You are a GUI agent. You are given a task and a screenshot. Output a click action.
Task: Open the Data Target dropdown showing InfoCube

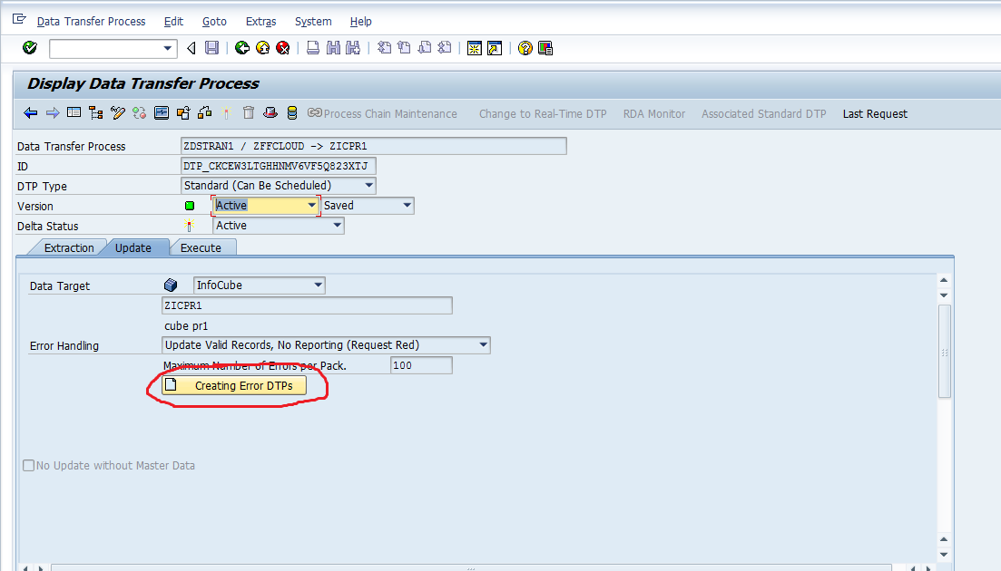(317, 285)
